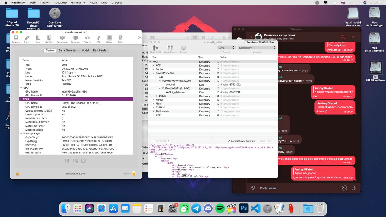Click Delete in PlistEdit toolbar
Image resolution: width=386 pixels, height=217 pixels.
point(183,49)
